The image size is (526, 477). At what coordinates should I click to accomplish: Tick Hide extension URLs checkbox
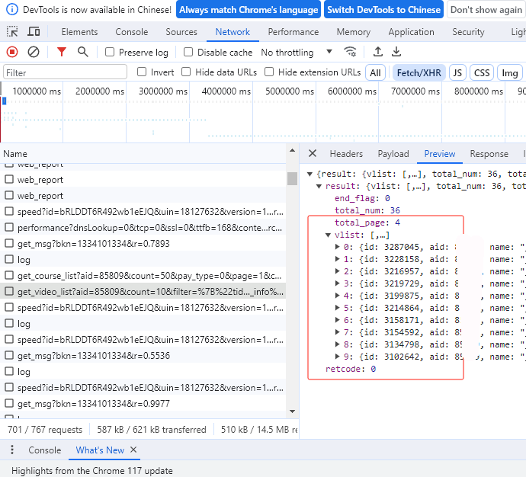[269, 72]
